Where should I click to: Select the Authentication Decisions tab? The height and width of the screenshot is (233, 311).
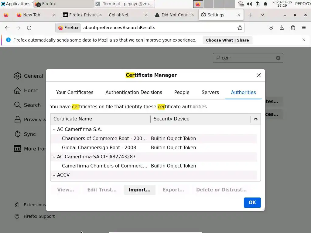coord(134,92)
